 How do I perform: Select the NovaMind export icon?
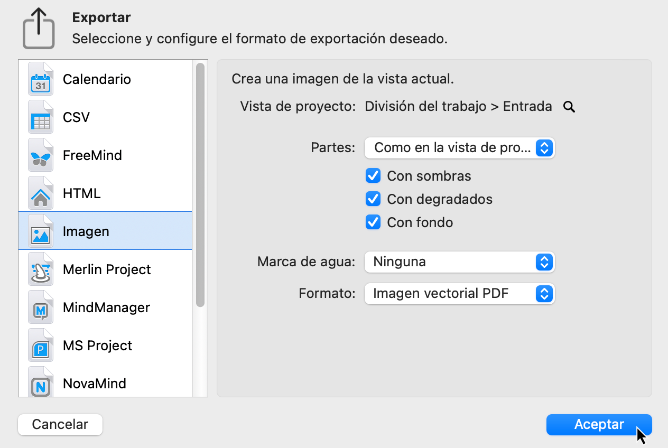point(41,381)
